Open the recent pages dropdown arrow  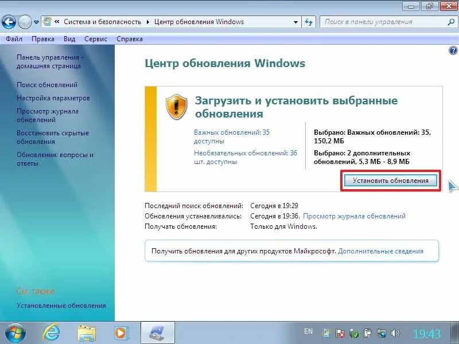36,22
